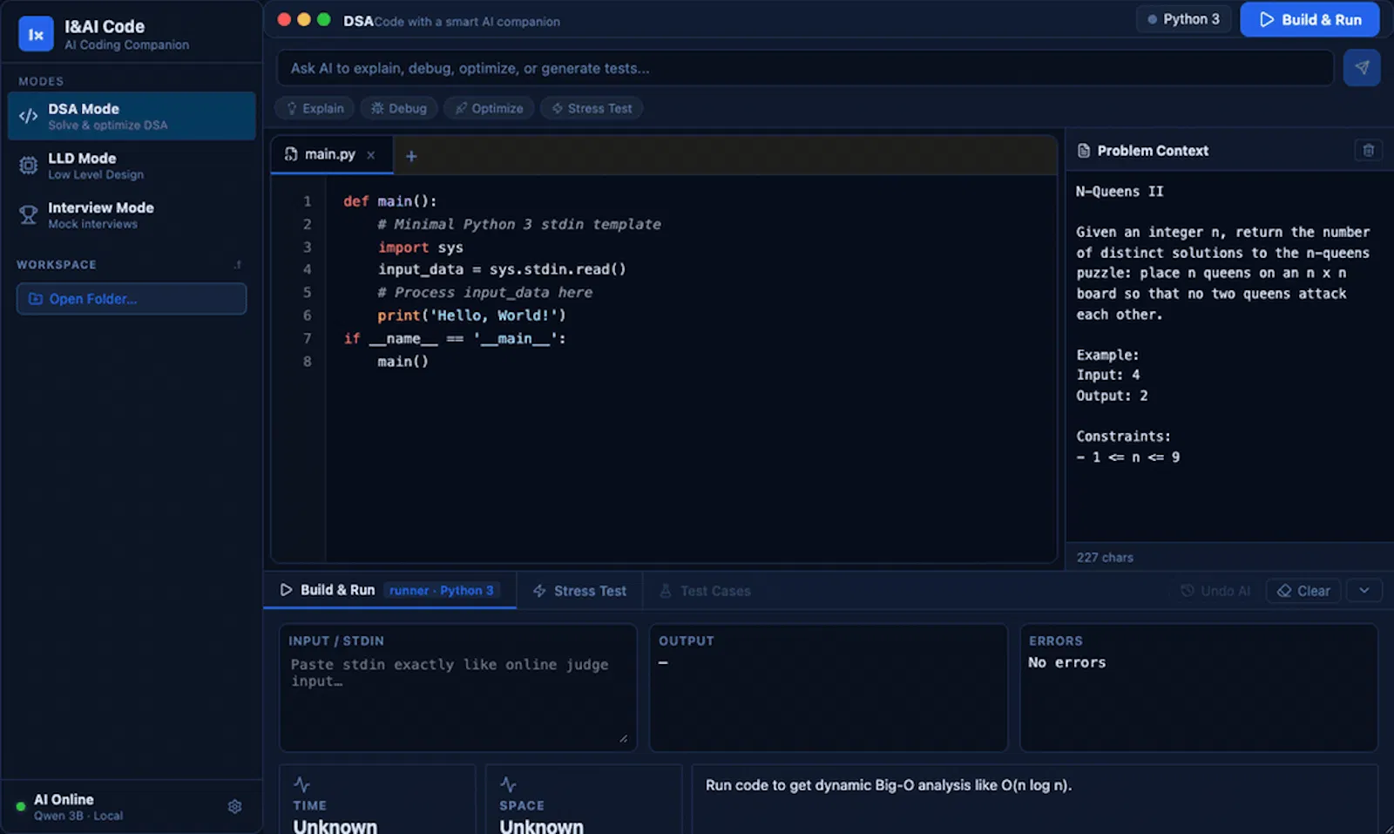Click the Optimize quick action
1394x834 pixels.
tap(489, 108)
